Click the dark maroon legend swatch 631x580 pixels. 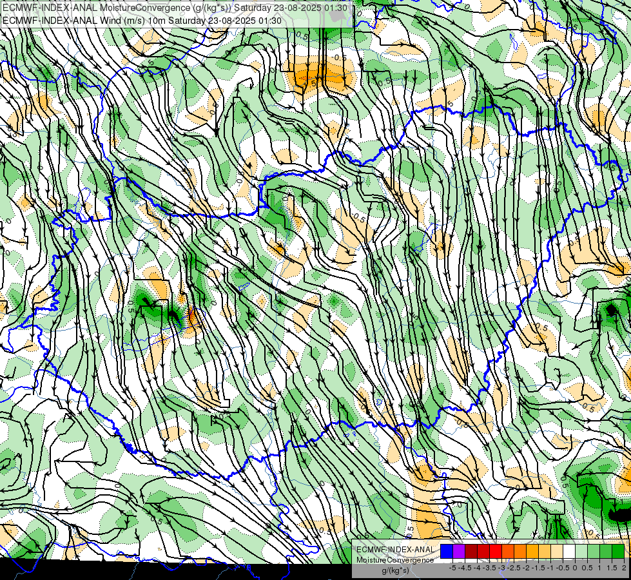471,551
